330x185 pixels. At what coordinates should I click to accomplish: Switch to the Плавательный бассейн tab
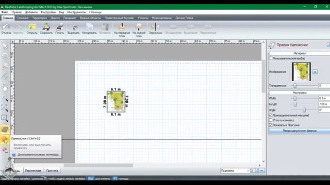click(x=119, y=18)
